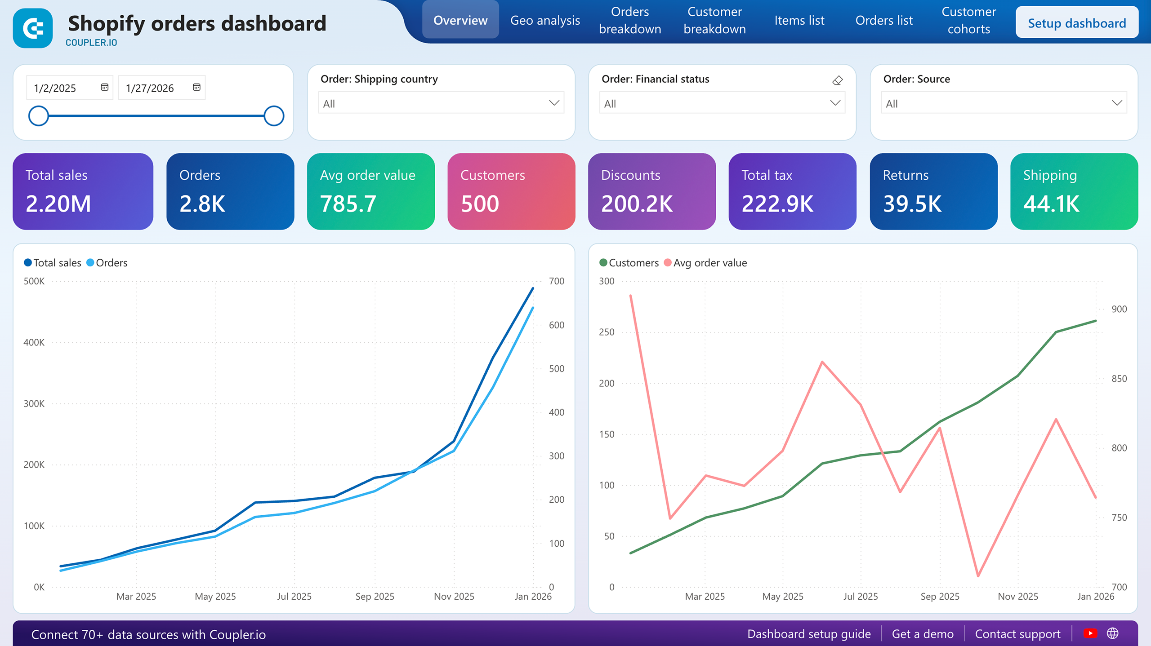1151x646 pixels.
Task: Switch to the Geo analysis tab
Action: (x=545, y=21)
